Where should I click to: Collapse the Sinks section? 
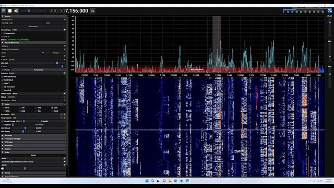pyautogui.click(x=33, y=152)
